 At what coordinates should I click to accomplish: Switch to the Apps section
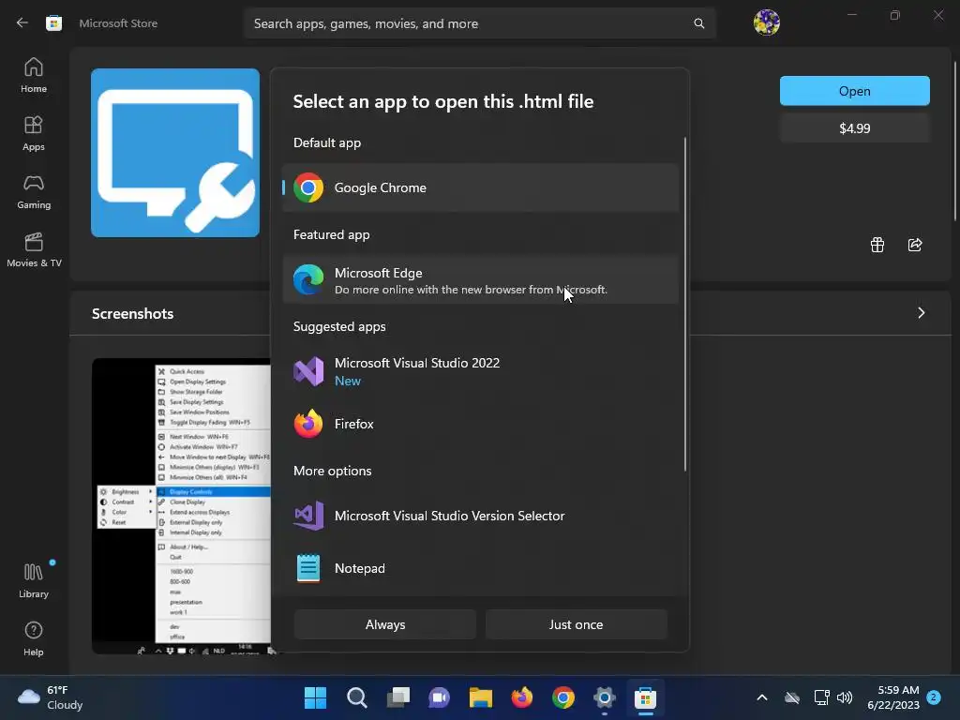34,133
